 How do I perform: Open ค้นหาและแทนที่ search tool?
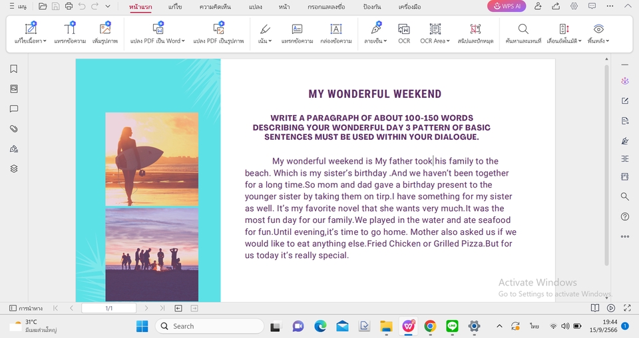[x=523, y=33]
